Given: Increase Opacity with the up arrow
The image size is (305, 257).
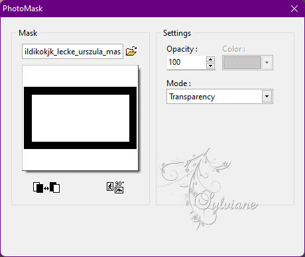Looking at the screenshot, I should click(210, 59).
